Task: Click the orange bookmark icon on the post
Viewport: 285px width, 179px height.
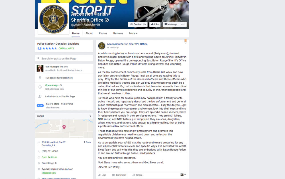Action: point(186,40)
